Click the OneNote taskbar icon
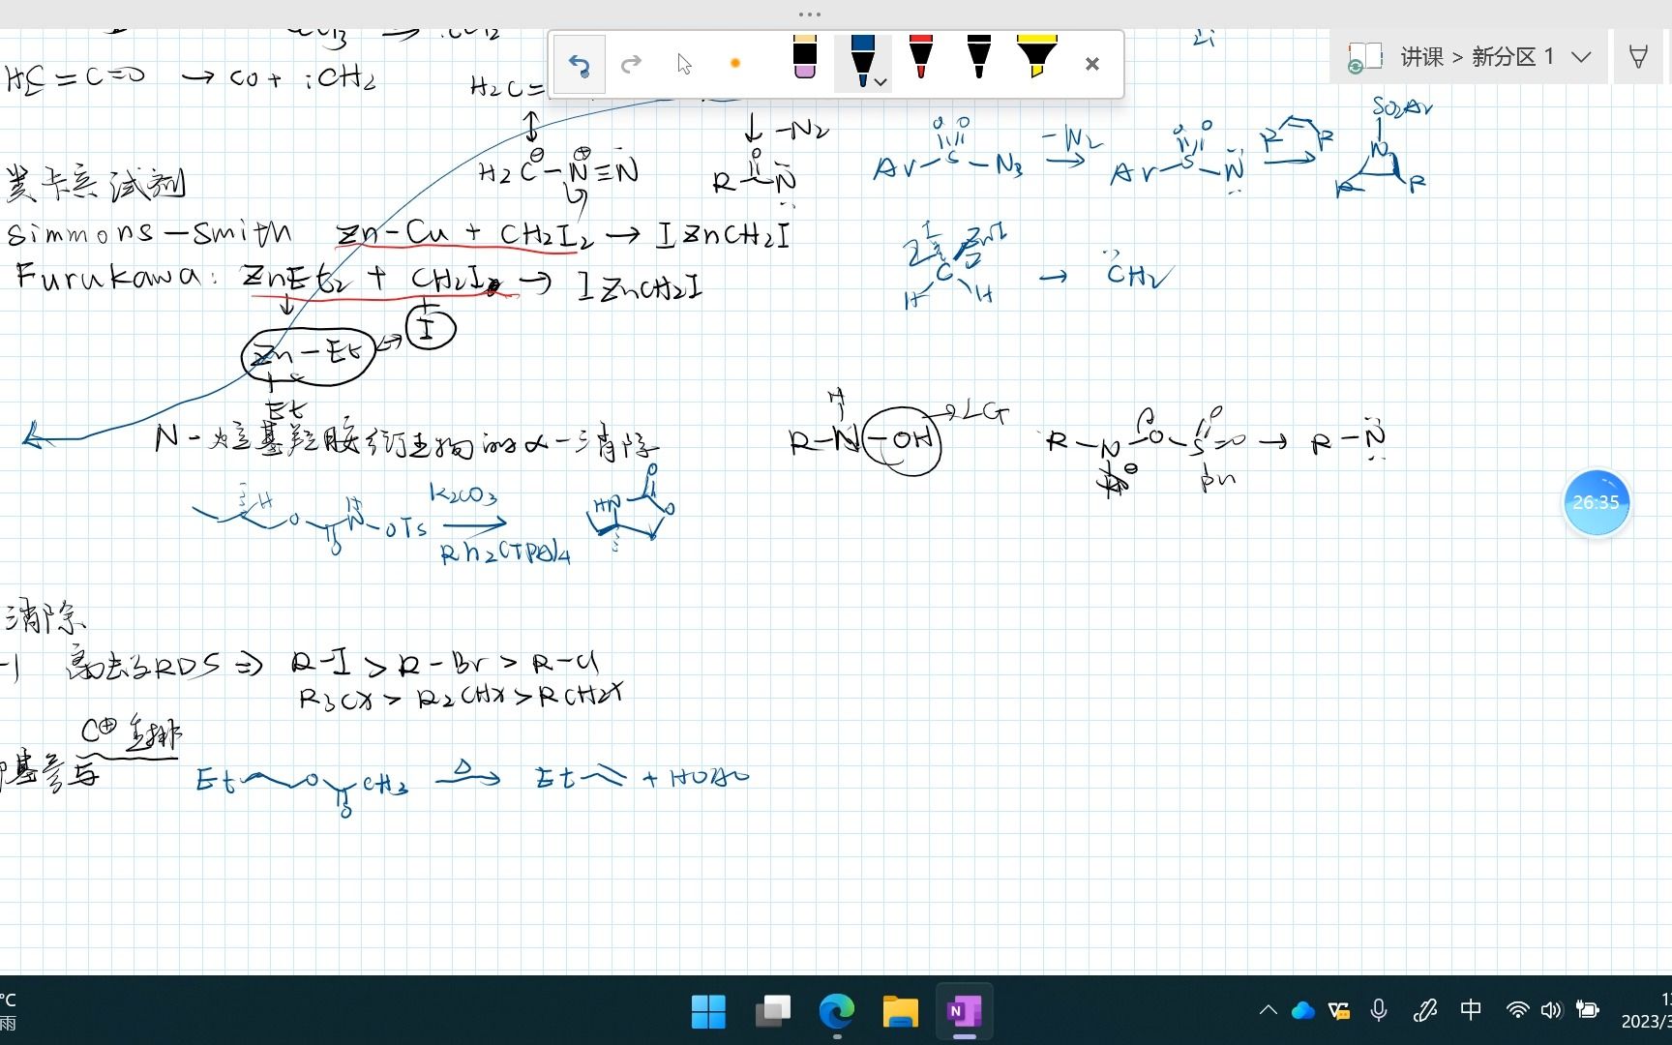Image resolution: width=1672 pixels, height=1045 pixels. click(x=965, y=1012)
